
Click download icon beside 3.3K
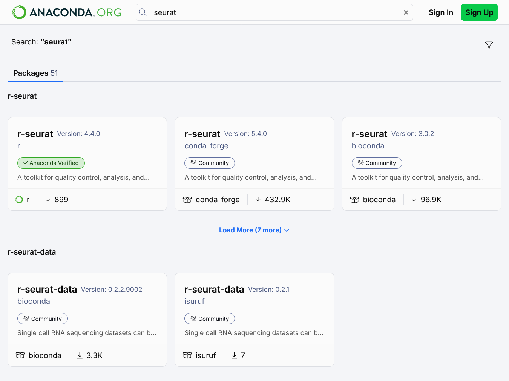click(x=80, y=355)
